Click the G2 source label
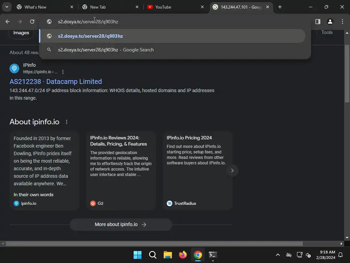The height and width of the screenshot is (263, 350). point(97,203)
